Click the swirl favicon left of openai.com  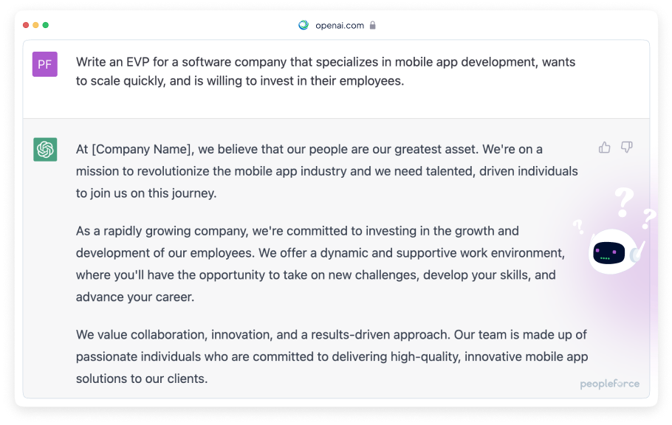[x=304, y=25]
